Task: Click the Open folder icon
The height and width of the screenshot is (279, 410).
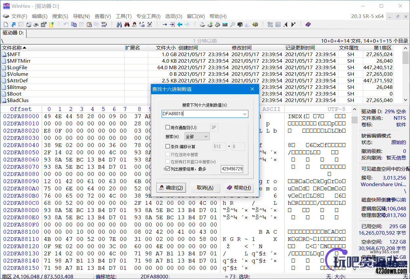Action: [x=52, y=25]
